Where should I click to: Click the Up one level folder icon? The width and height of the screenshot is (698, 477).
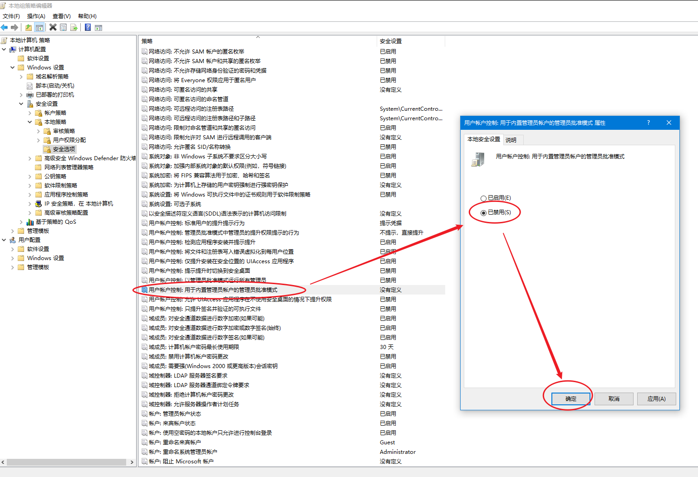tap(29, 27)
